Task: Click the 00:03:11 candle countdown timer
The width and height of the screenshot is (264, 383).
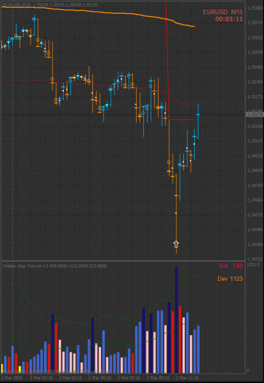Action: 229,19
